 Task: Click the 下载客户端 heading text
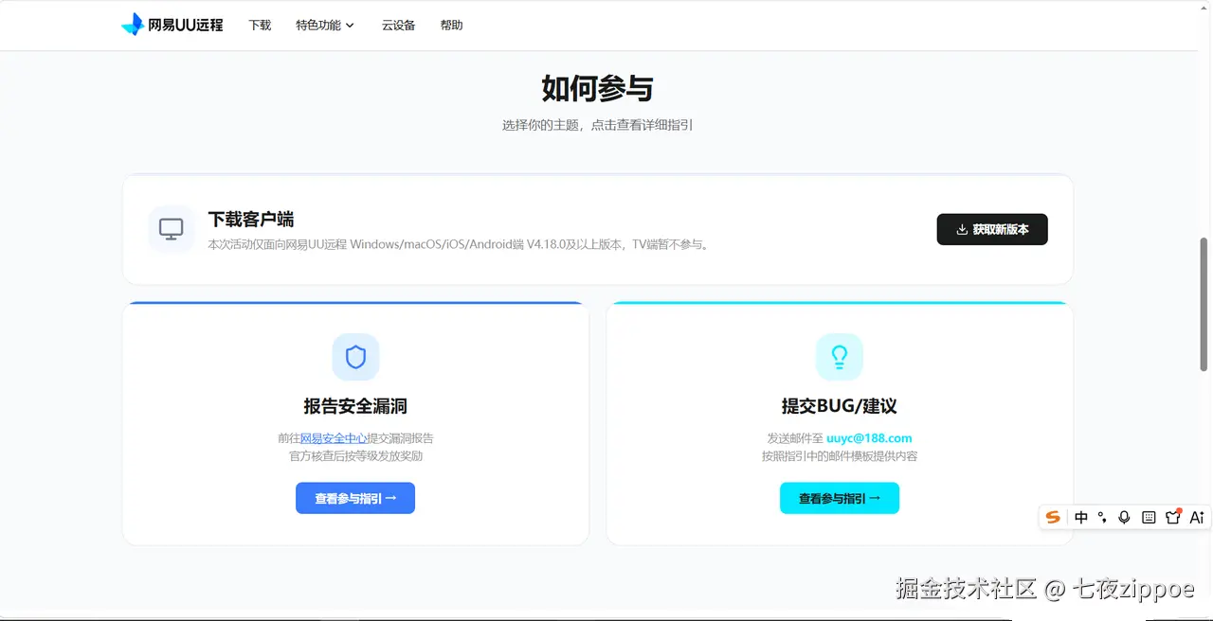coord(251,220)
